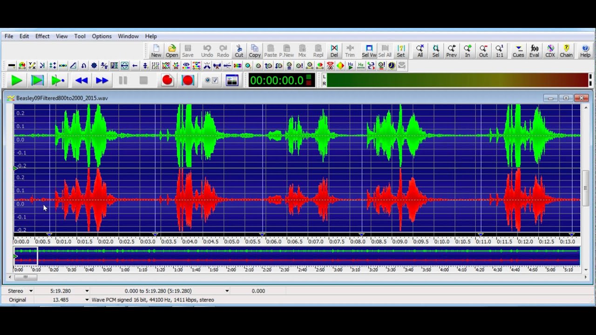The image size is (596, 335).
Task: Zoom to show All audio
Action: (x=420, y=51)
